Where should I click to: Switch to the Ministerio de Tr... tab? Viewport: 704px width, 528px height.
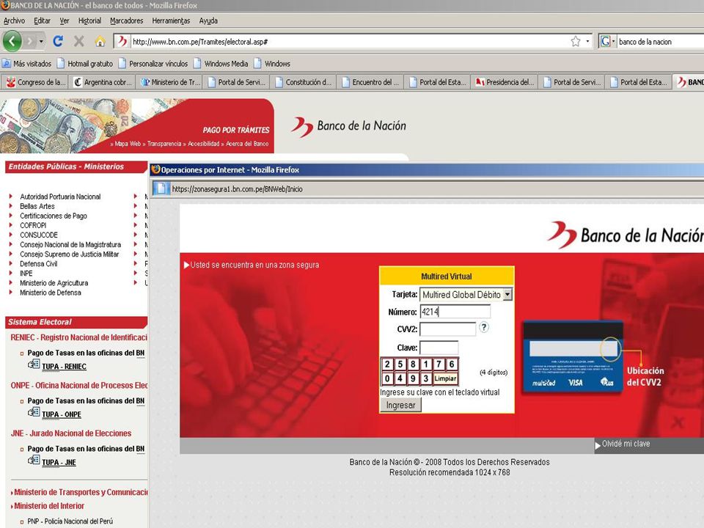coord(169,82)
